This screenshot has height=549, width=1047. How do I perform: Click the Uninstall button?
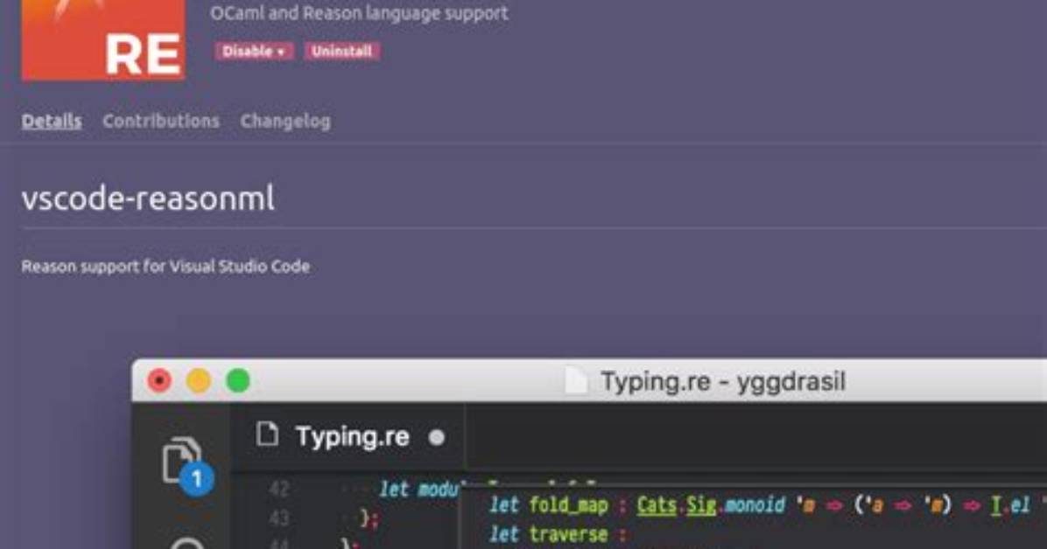coord(342,52)
